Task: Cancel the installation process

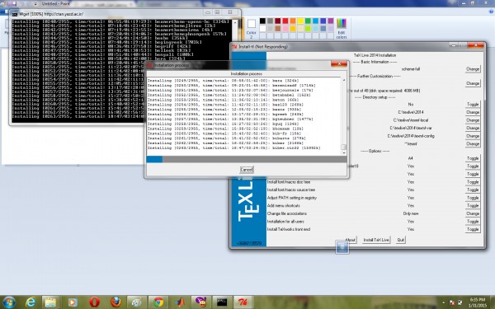Action: tap(246, 170)
